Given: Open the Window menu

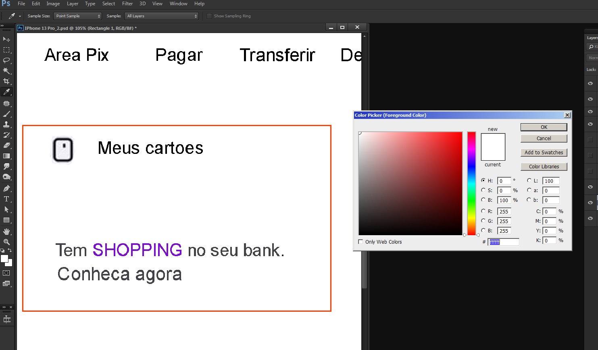Looking at the screenshot, I should pyautogui.click(x=178, y=4).
